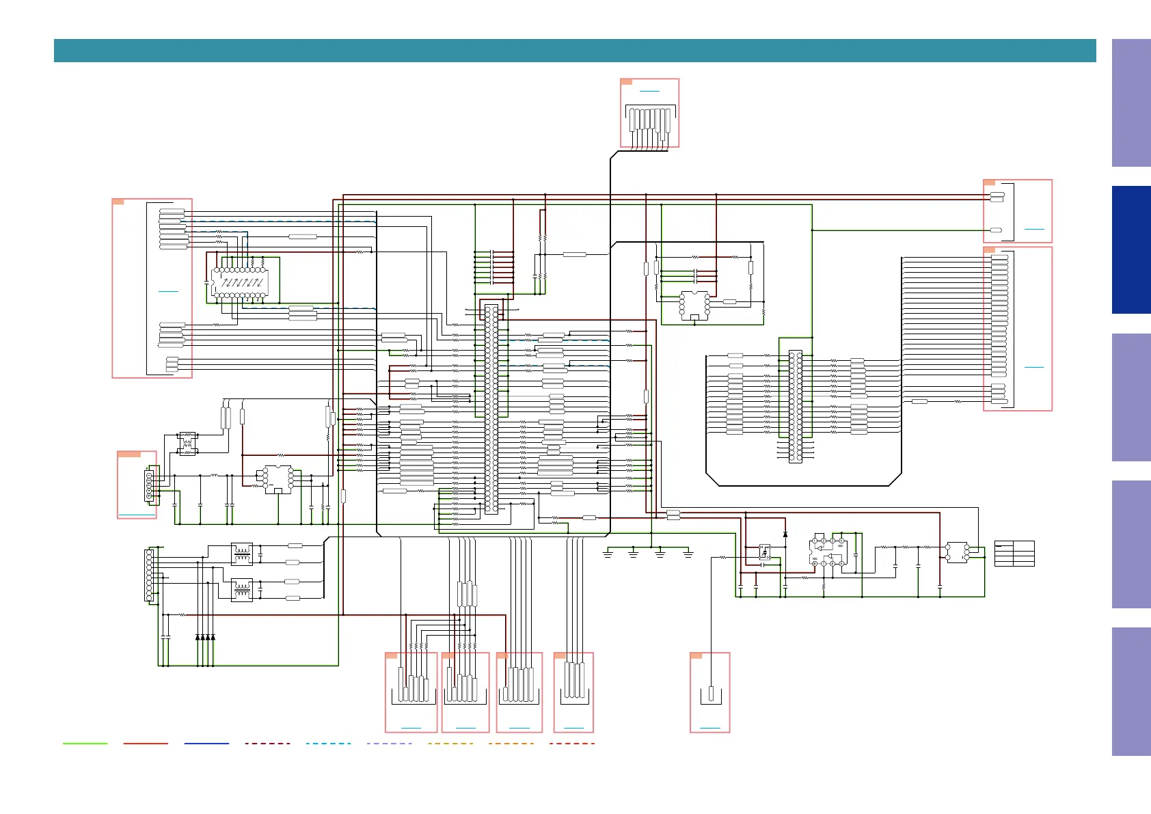Follow the link in the fourth bottom connector box

[573, 728]
